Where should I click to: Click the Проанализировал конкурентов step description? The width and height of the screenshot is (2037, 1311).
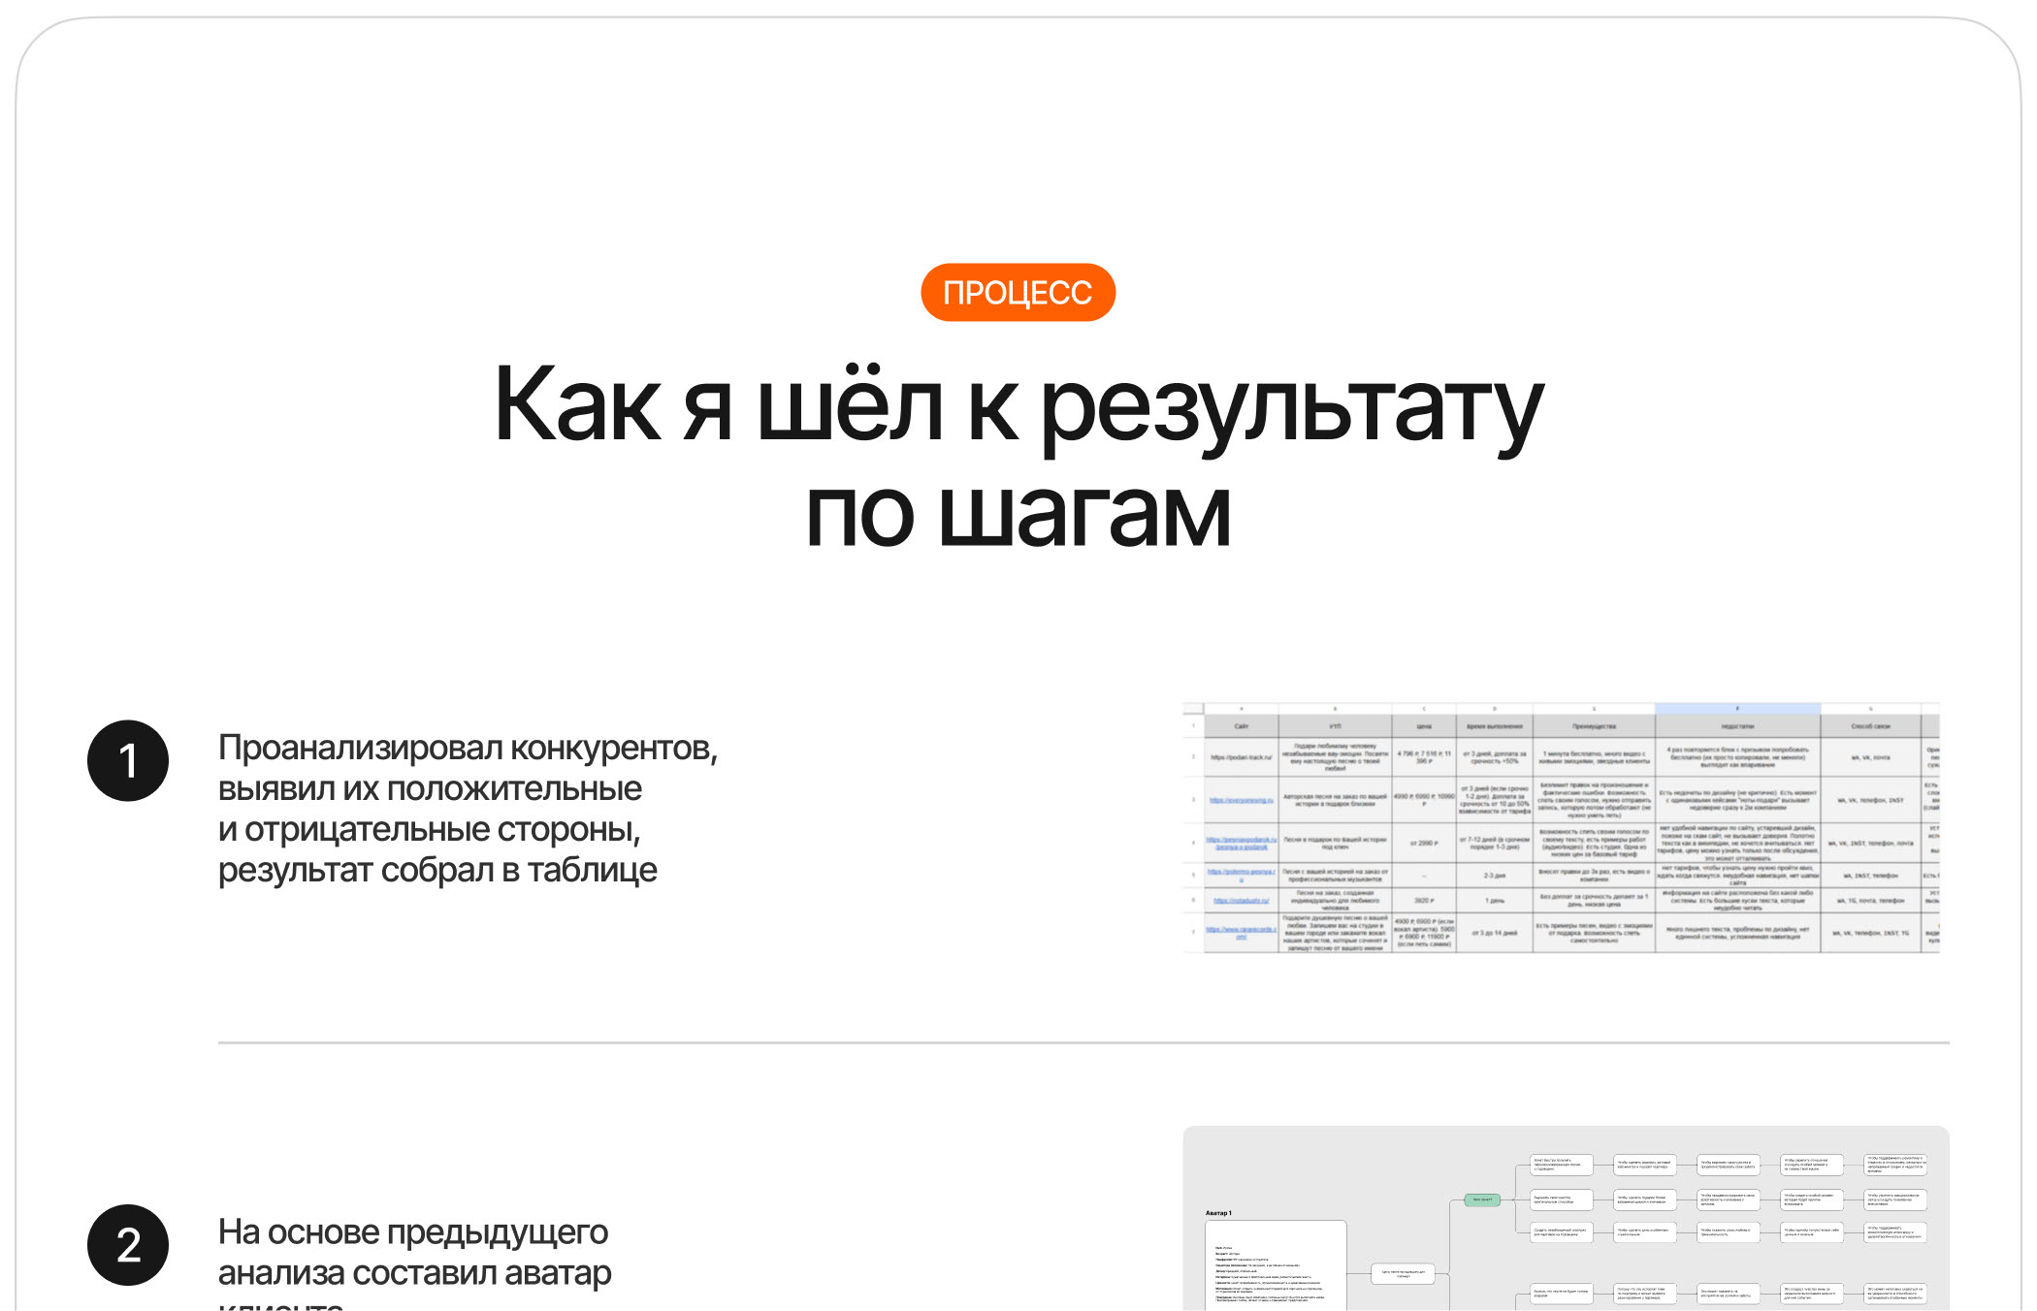467,809
